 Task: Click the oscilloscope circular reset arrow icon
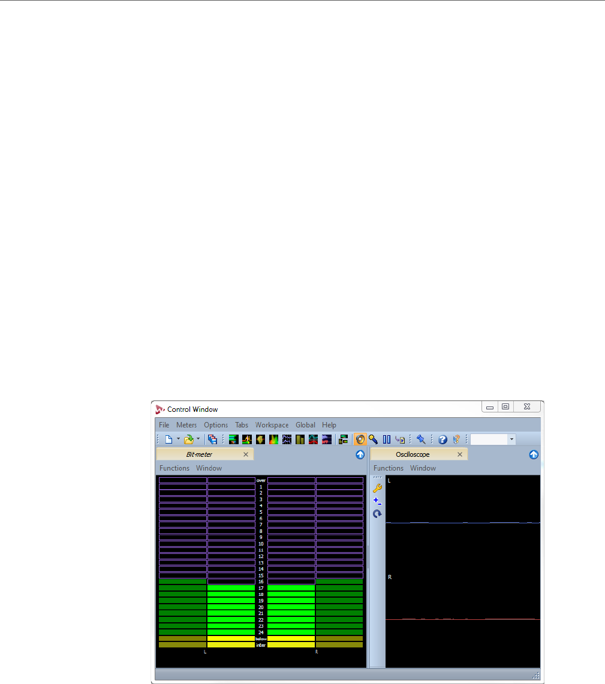coord(377,514)
